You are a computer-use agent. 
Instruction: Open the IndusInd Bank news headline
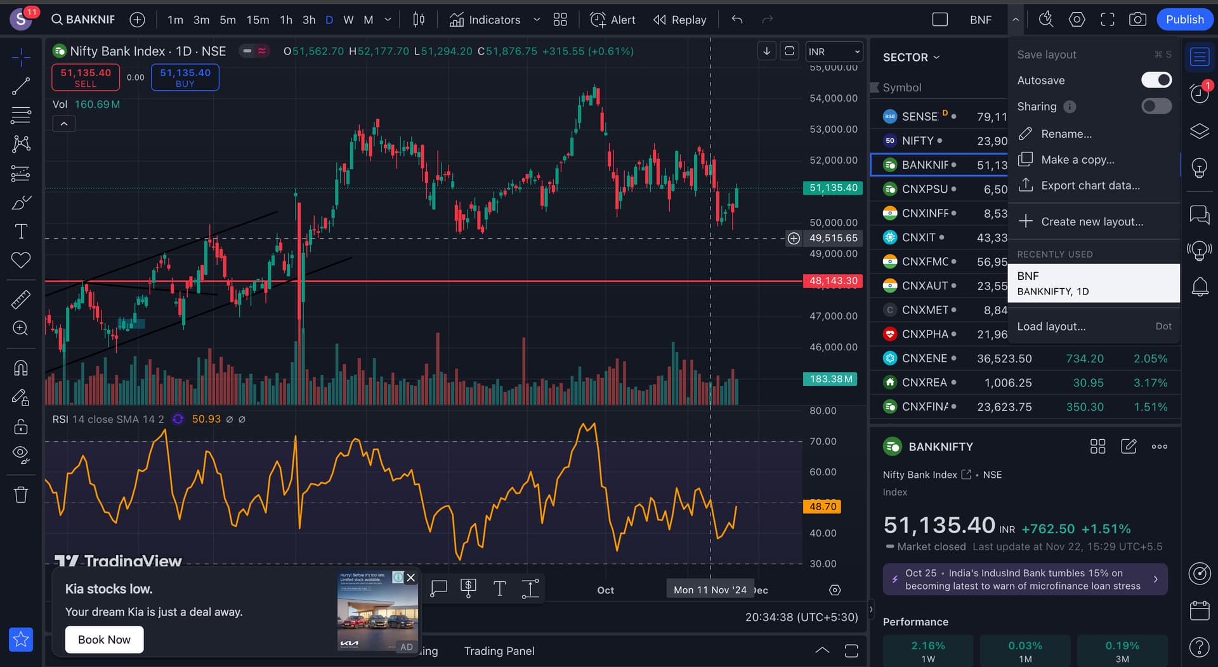(x=1025, y=579)
